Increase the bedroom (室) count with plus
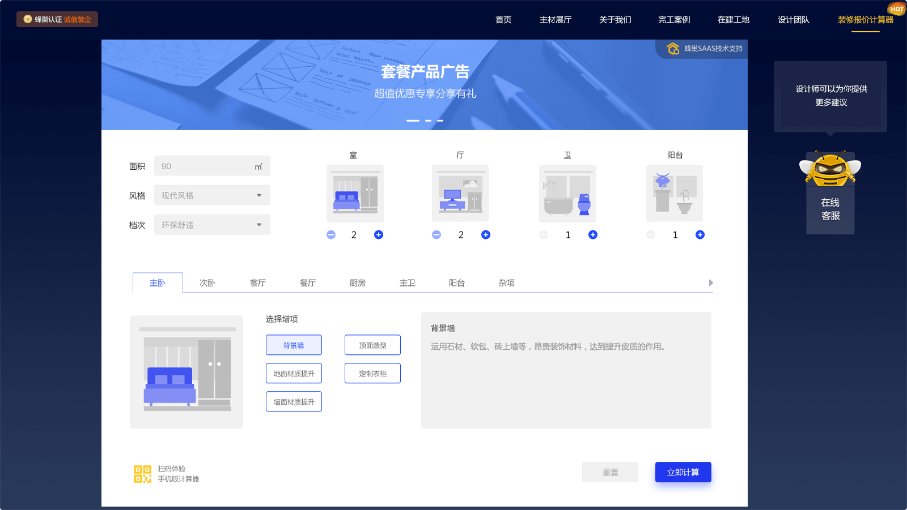 [379, 235]
